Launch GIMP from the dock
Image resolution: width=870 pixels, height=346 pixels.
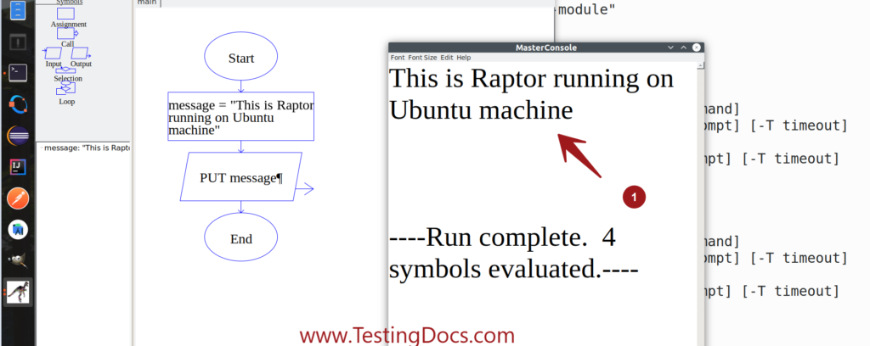pyautogui.click(x=18, y=260)
